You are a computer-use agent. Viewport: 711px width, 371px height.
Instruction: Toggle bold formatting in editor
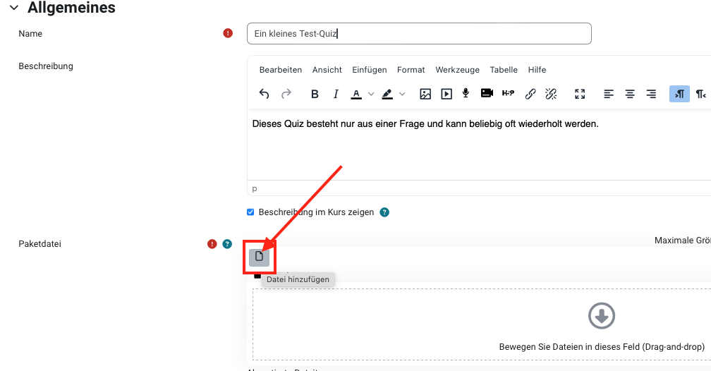point(315,94)
